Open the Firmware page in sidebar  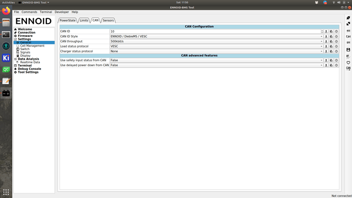pos(25,36)
